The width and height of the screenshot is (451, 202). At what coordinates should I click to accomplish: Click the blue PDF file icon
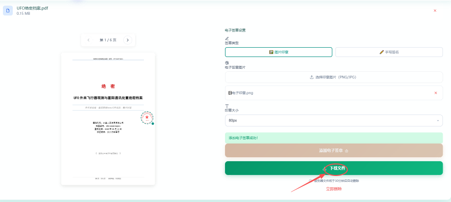[8, 11]
